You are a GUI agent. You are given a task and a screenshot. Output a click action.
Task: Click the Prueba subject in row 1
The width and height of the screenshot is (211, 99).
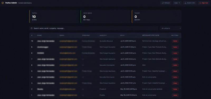click(102, 95)
